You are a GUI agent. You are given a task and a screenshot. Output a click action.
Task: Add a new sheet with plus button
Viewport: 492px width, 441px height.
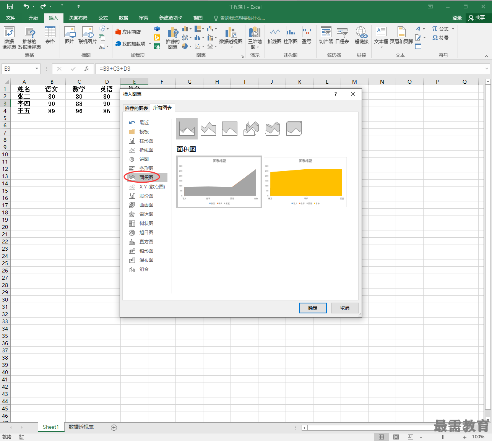pyautogui.click(x=114, y=428)
